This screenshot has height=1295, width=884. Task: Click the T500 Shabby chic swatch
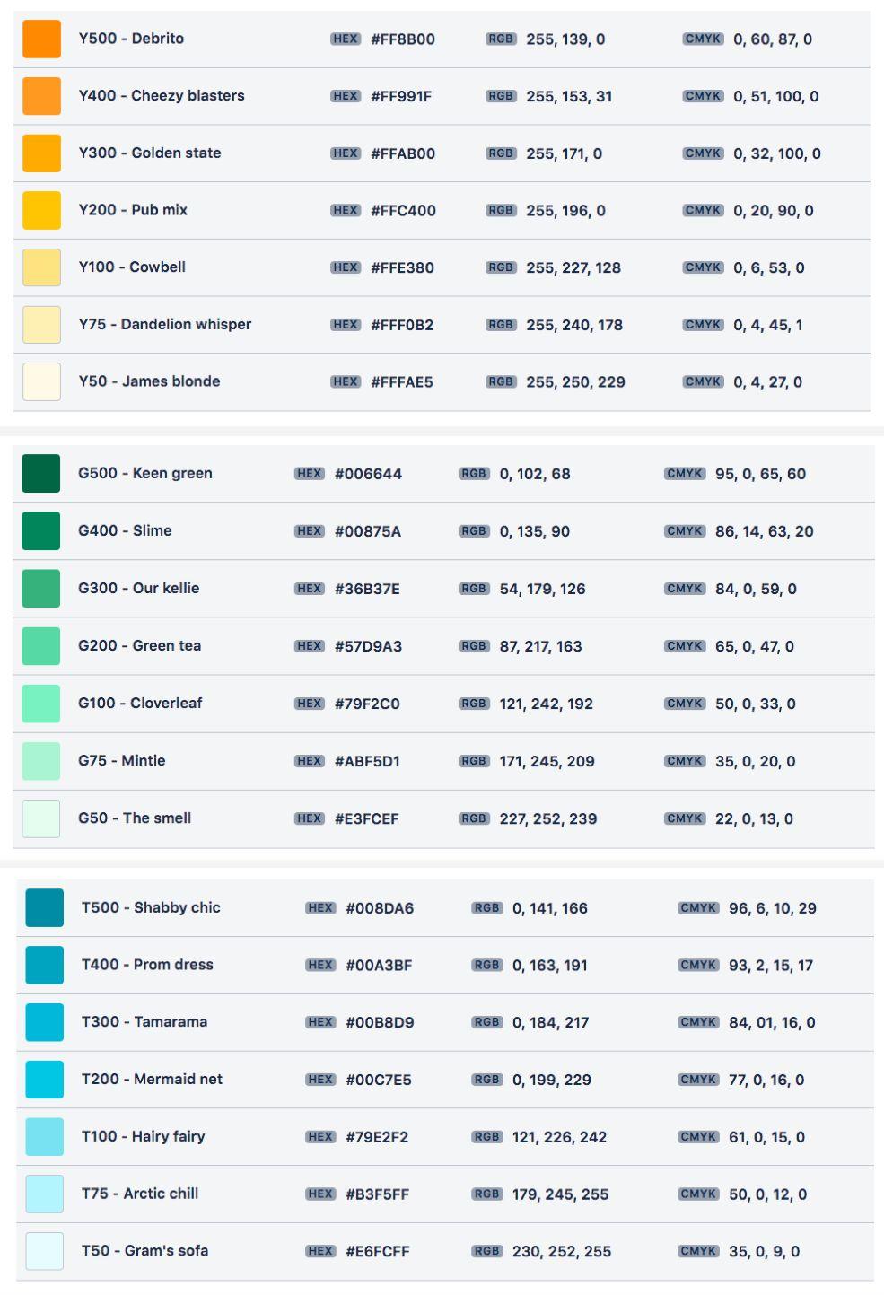[x=45, y=907]
